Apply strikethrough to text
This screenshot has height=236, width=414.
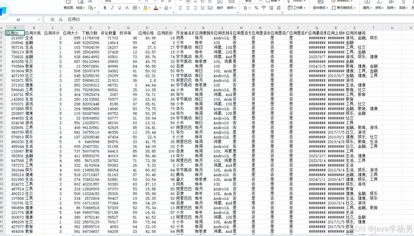[127, 8]
